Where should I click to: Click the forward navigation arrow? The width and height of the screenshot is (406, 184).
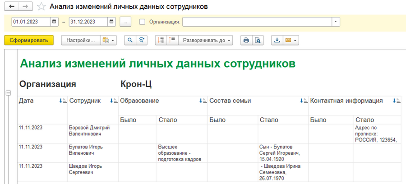(x=25, y=6)
